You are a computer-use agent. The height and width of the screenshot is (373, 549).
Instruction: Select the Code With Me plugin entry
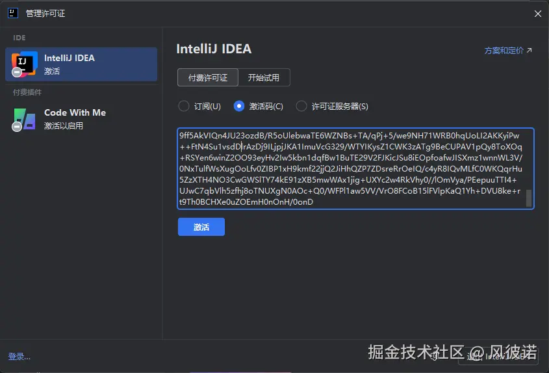pos(81,119)
